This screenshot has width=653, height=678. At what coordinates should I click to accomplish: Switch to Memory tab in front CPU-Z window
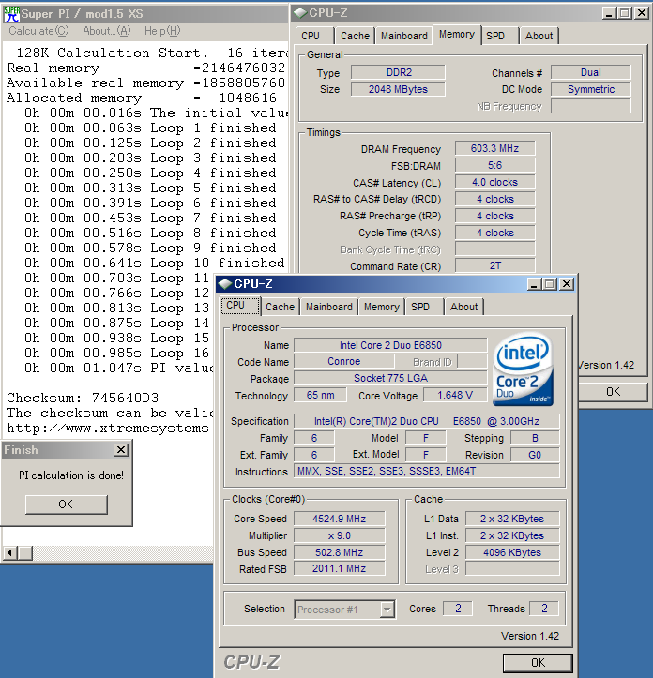(x=381, y=307)
